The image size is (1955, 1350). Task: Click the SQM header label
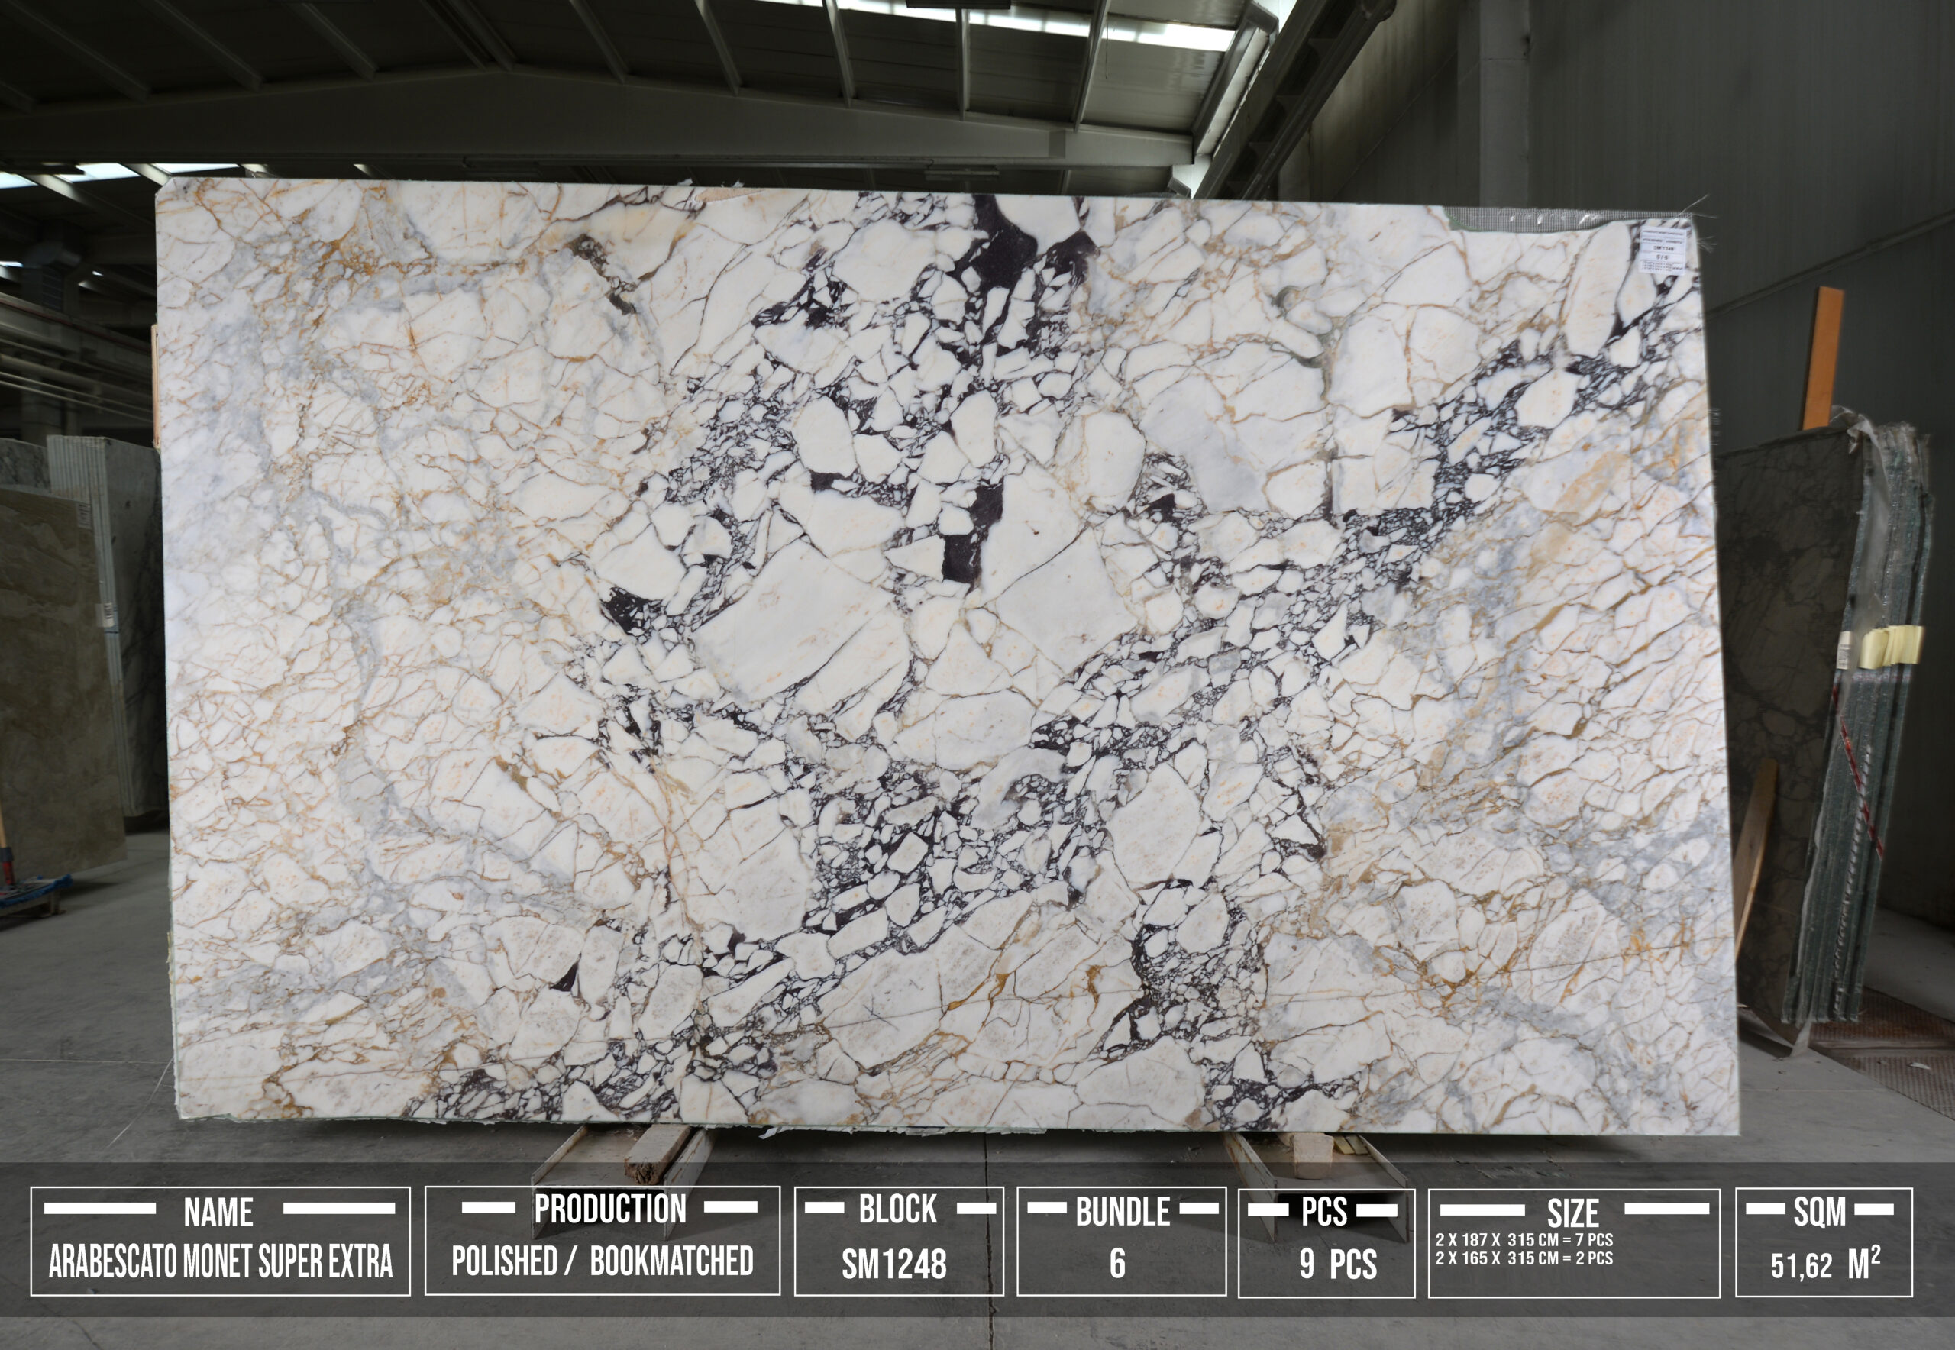(x=1820, y=1211)
